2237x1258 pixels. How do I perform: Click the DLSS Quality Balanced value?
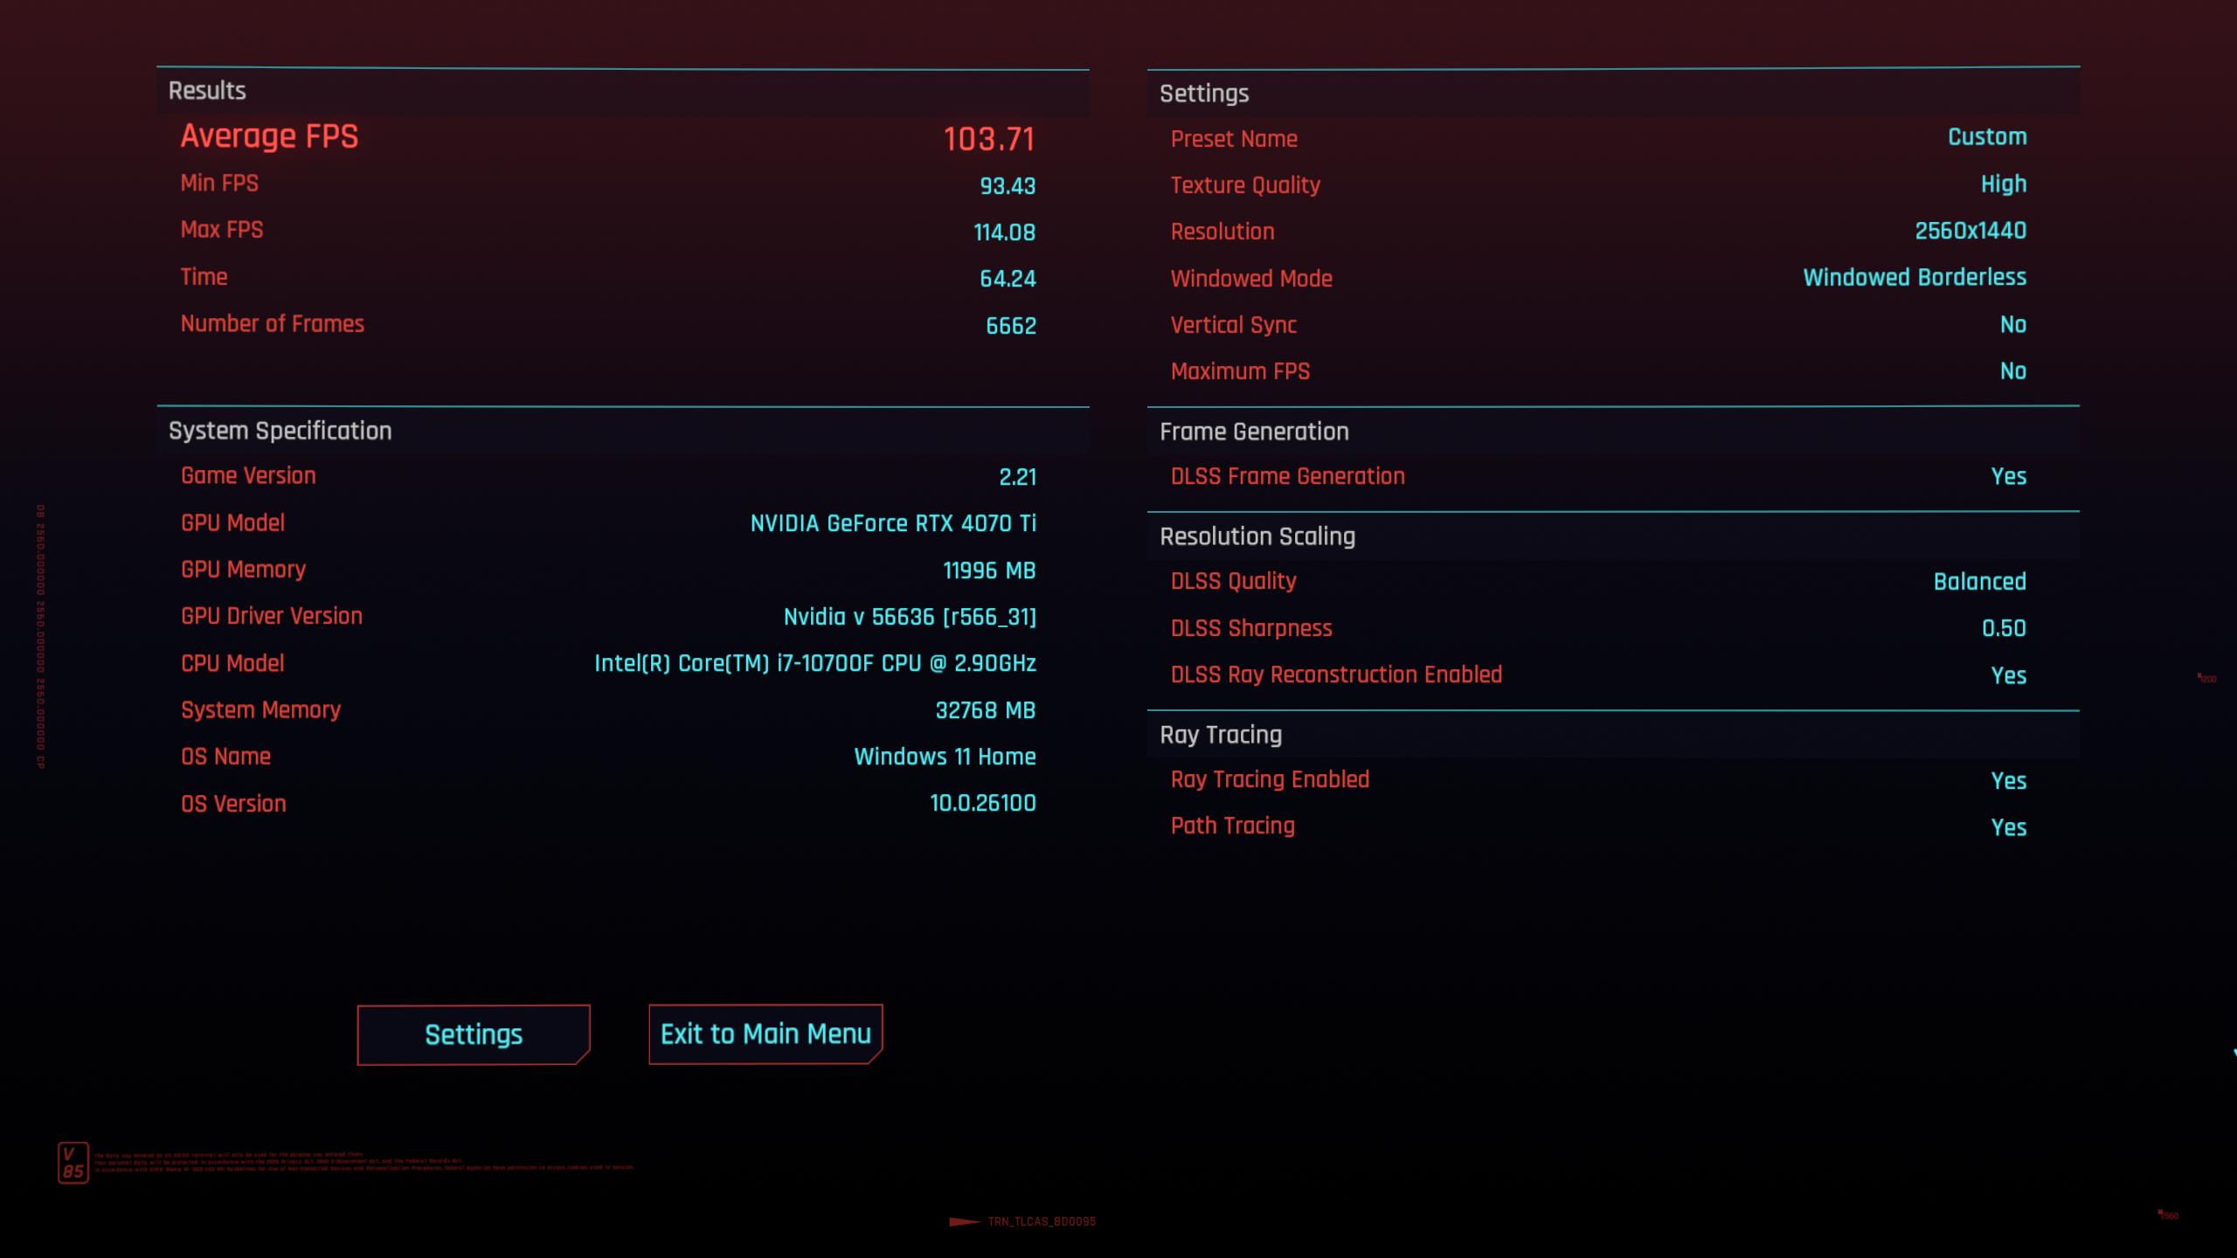1978,582
